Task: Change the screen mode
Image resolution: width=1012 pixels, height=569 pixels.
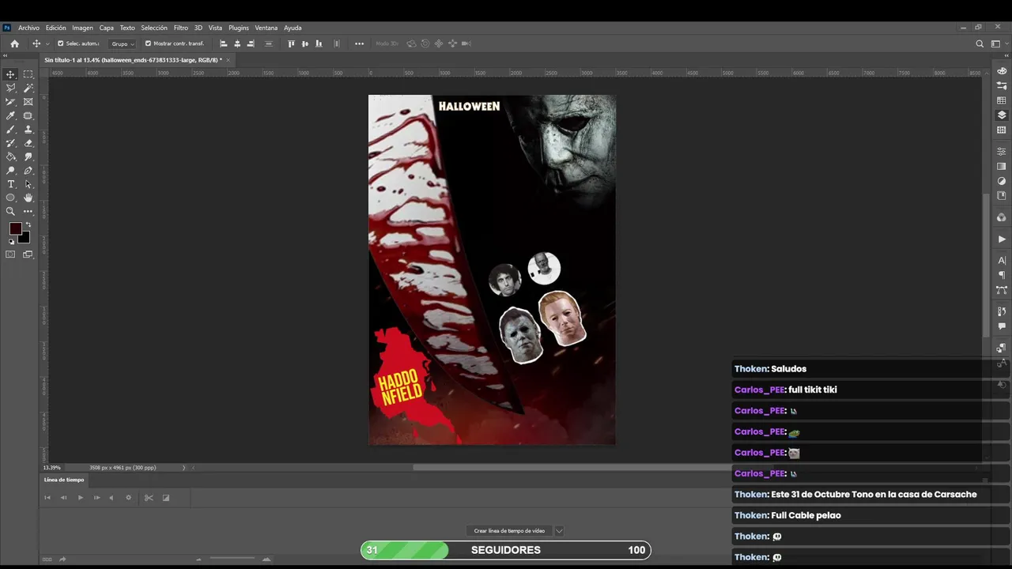Action: point(28,254)
